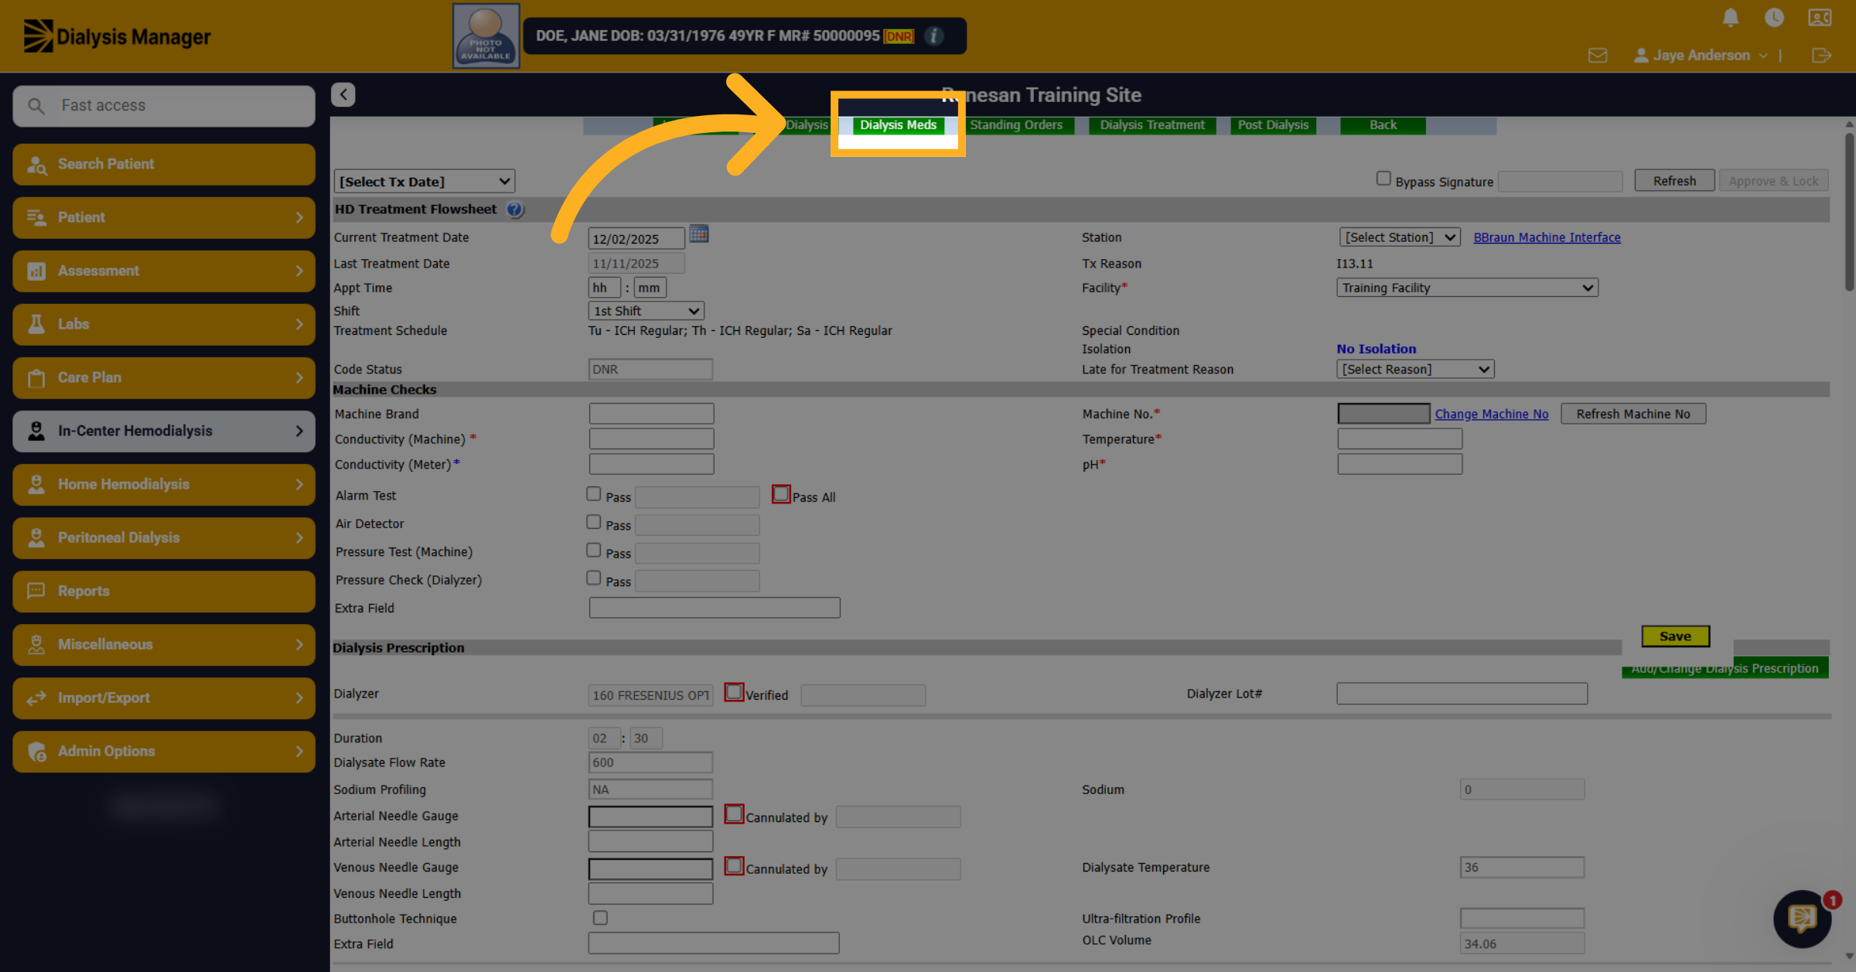The image size is (1856, 972).
Task: Click the patient photo thumbnail
Action: 486,36
